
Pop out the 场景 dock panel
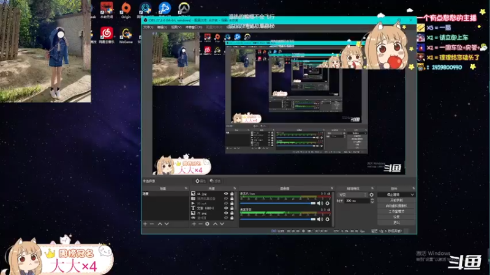pyautogui.click(x=186, y=188)
